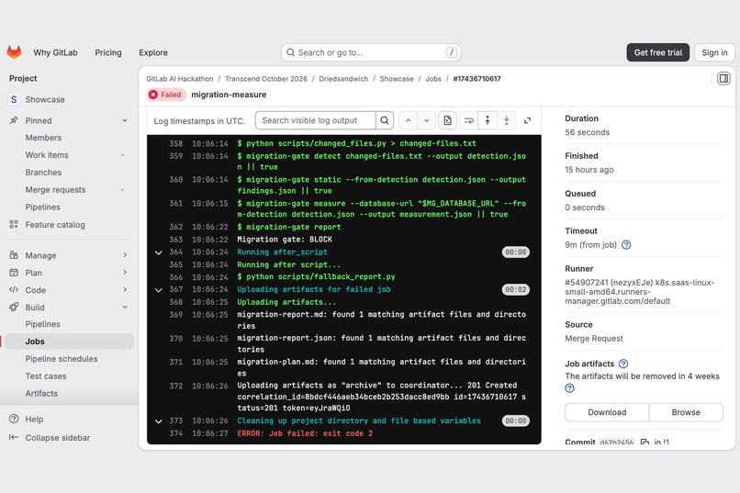The width and height of the screenshot is (740, 493).
Task: Click the log search magnifier button
Action: pyautogui.click(x=385, y=121)
